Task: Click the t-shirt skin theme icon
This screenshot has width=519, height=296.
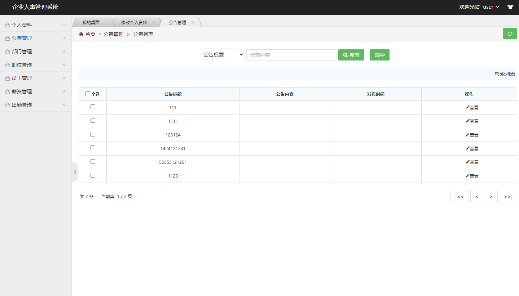Action: coord(510,7)
